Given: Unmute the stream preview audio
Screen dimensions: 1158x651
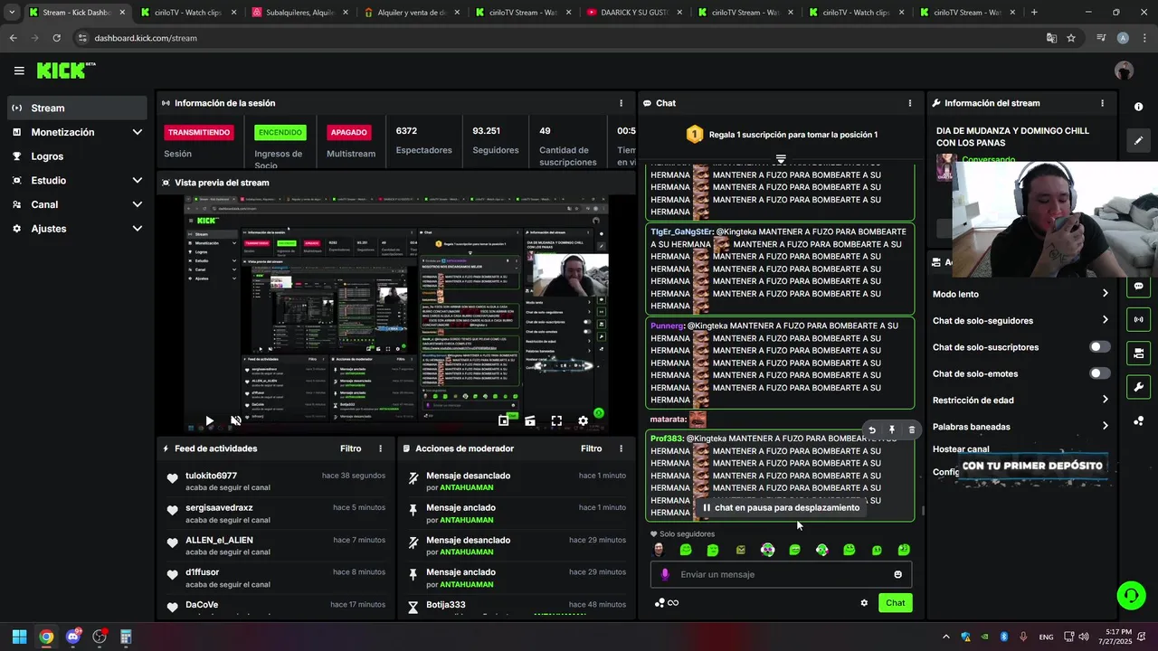Looking at the screenshot, I should pyautogui.click(x=236, y=420).
